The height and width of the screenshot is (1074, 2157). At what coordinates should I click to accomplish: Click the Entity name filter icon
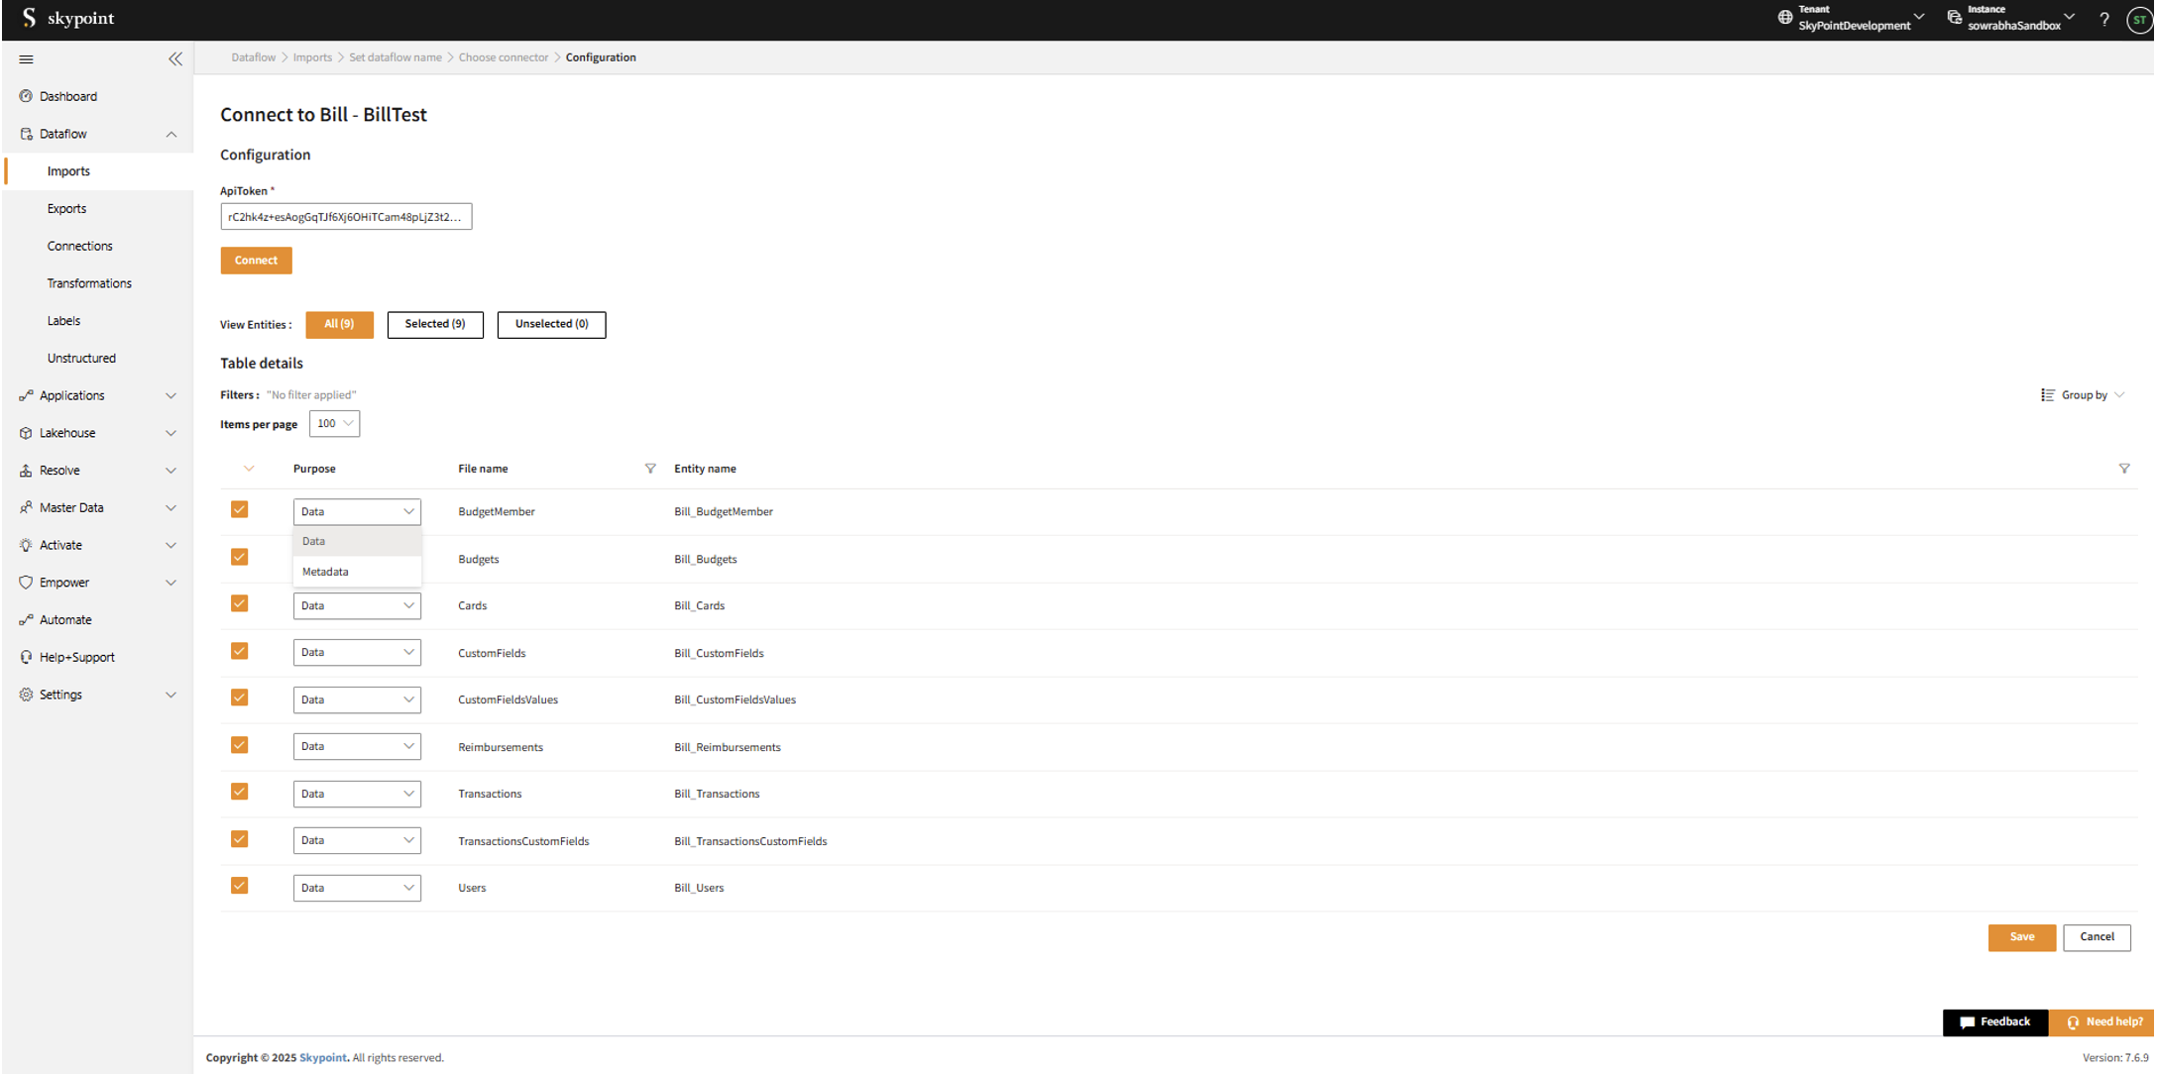[2123, 469]
